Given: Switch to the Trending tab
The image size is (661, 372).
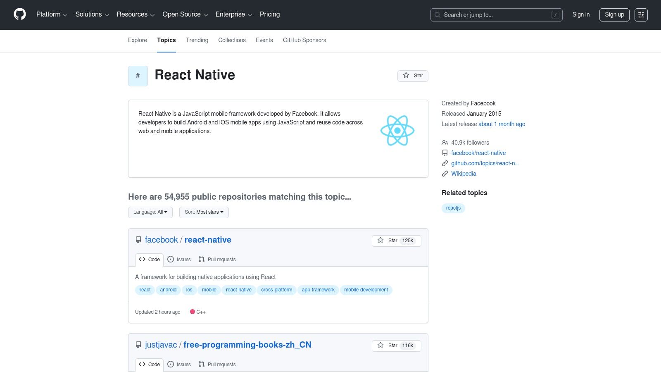Looking at the screenshot, I should pos(197,40).
